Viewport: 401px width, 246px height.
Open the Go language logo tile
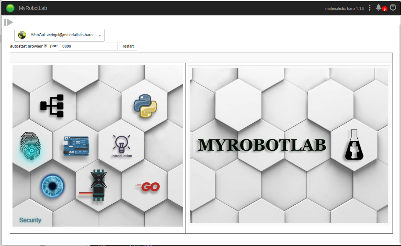pos(148,187)
